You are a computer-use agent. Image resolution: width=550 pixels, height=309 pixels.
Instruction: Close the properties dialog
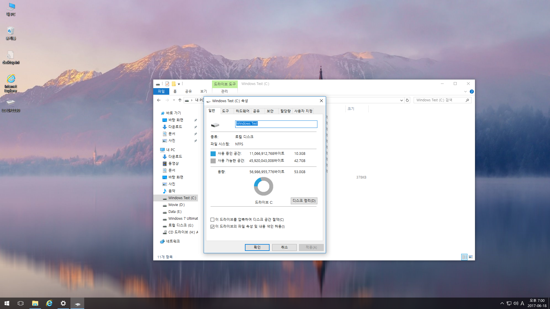coord(321,101)
